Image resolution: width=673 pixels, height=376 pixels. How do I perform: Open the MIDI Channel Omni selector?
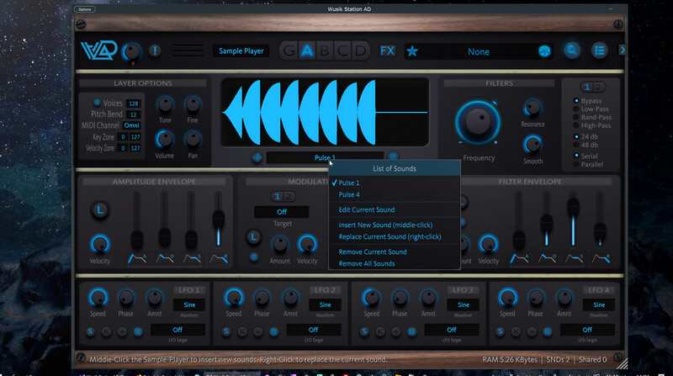point(132,125)
